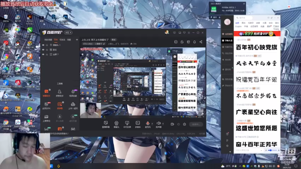301x169 pixels.
Task: Open the notification center on the taskbar
Action: coord(296,166)
